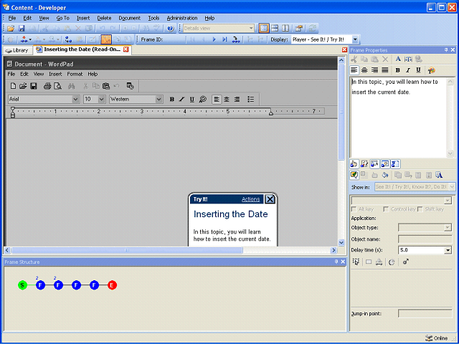The image size is (459, 344).
Task: Pin the Frame Properties panel
Action: click(446, 50)
